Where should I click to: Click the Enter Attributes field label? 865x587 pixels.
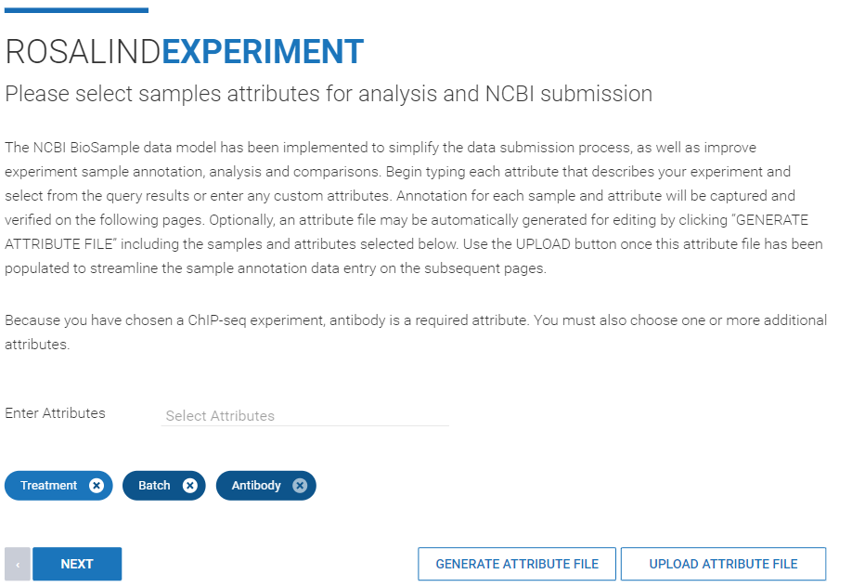coord(56,413)
